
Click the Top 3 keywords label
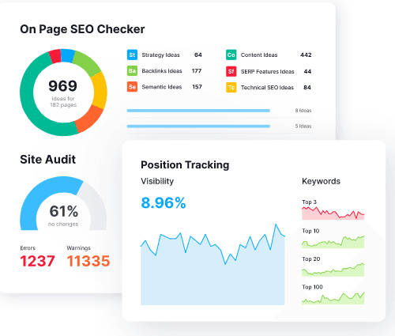309,202
